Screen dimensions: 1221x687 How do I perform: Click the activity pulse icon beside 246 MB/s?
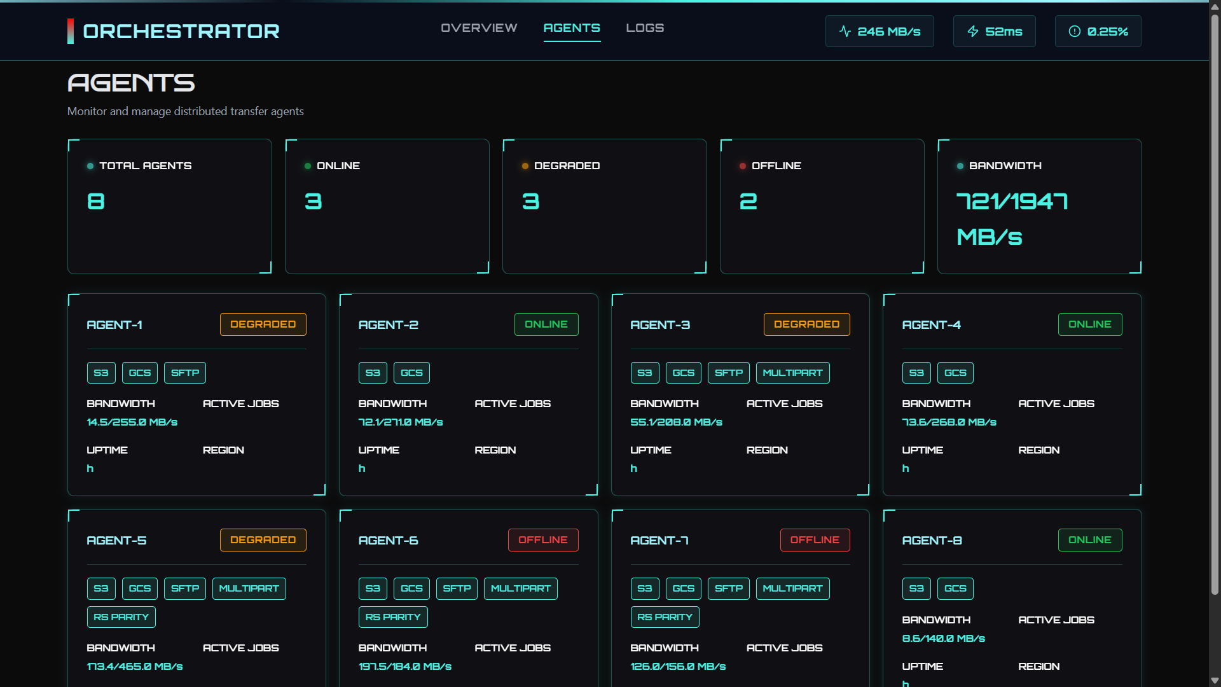point(845,31)
